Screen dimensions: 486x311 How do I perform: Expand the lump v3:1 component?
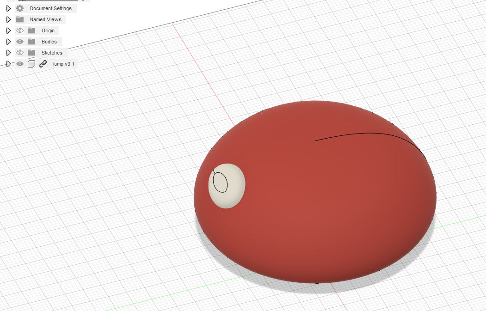(9, 64)
